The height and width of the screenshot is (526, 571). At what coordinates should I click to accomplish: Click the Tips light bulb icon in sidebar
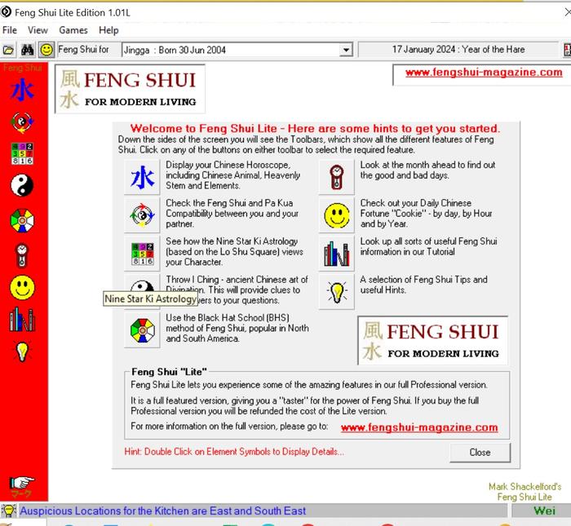tap(22, 351)
